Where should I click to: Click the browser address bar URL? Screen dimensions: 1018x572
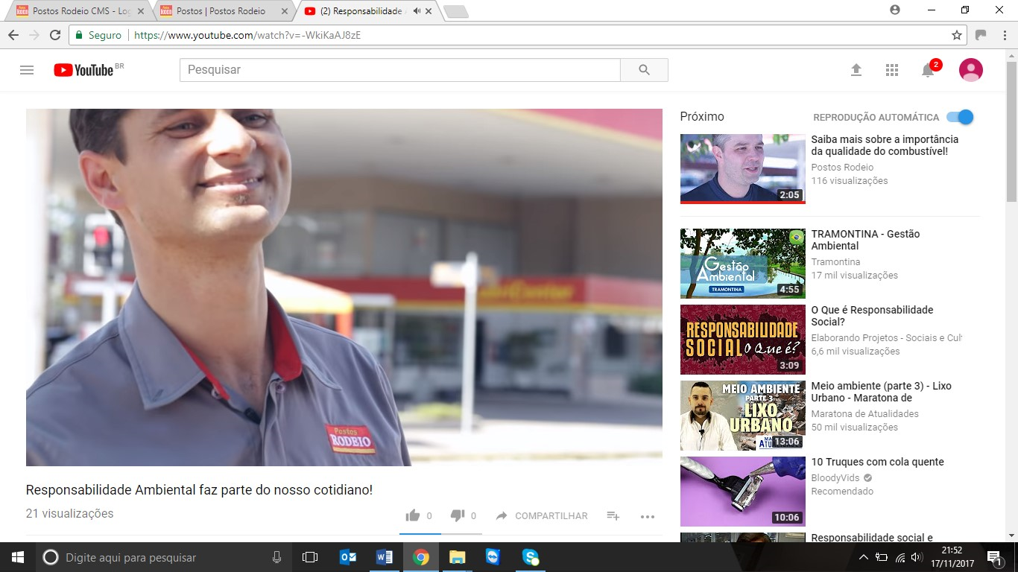tap(247, 35)
